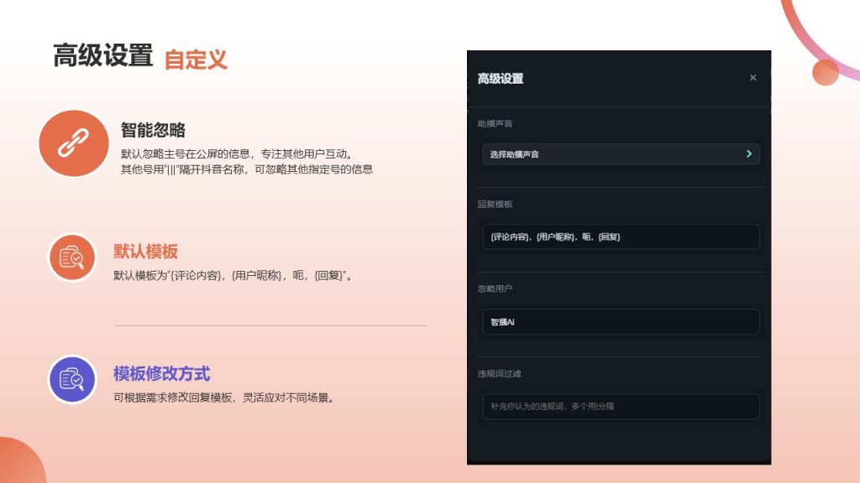Screen dimensions: 860x483
Task: Click the 高级设置 title in dark panel
Action: (501, 79)
